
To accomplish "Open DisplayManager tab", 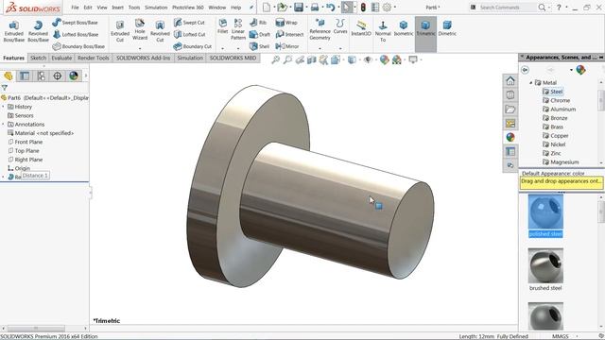I will [x=74, y=76].
